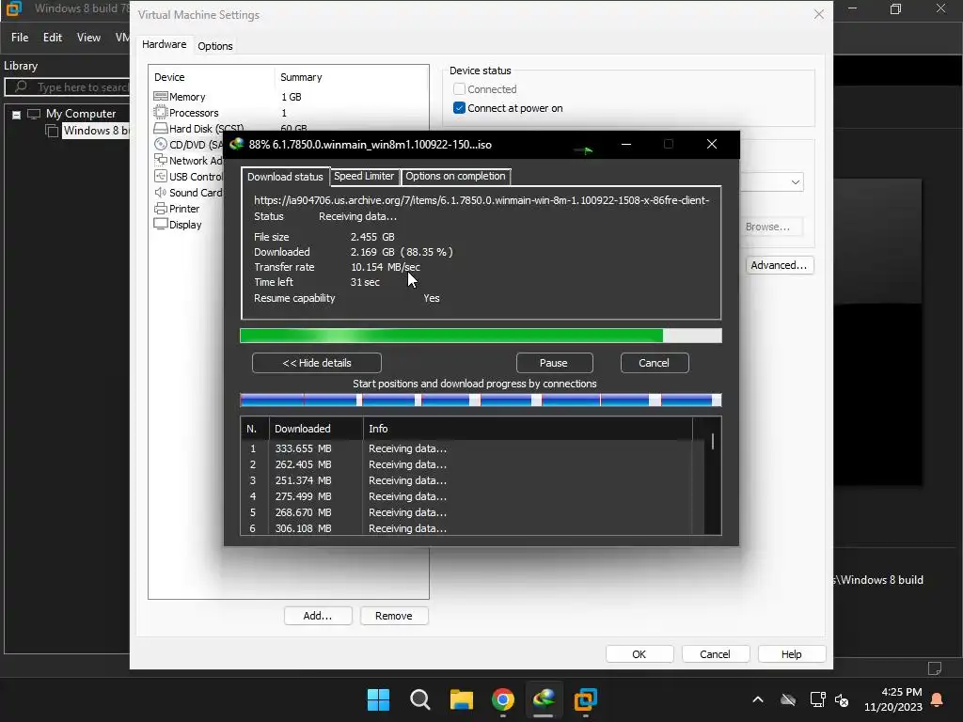Click the green download progress bar

click(481, 336)
